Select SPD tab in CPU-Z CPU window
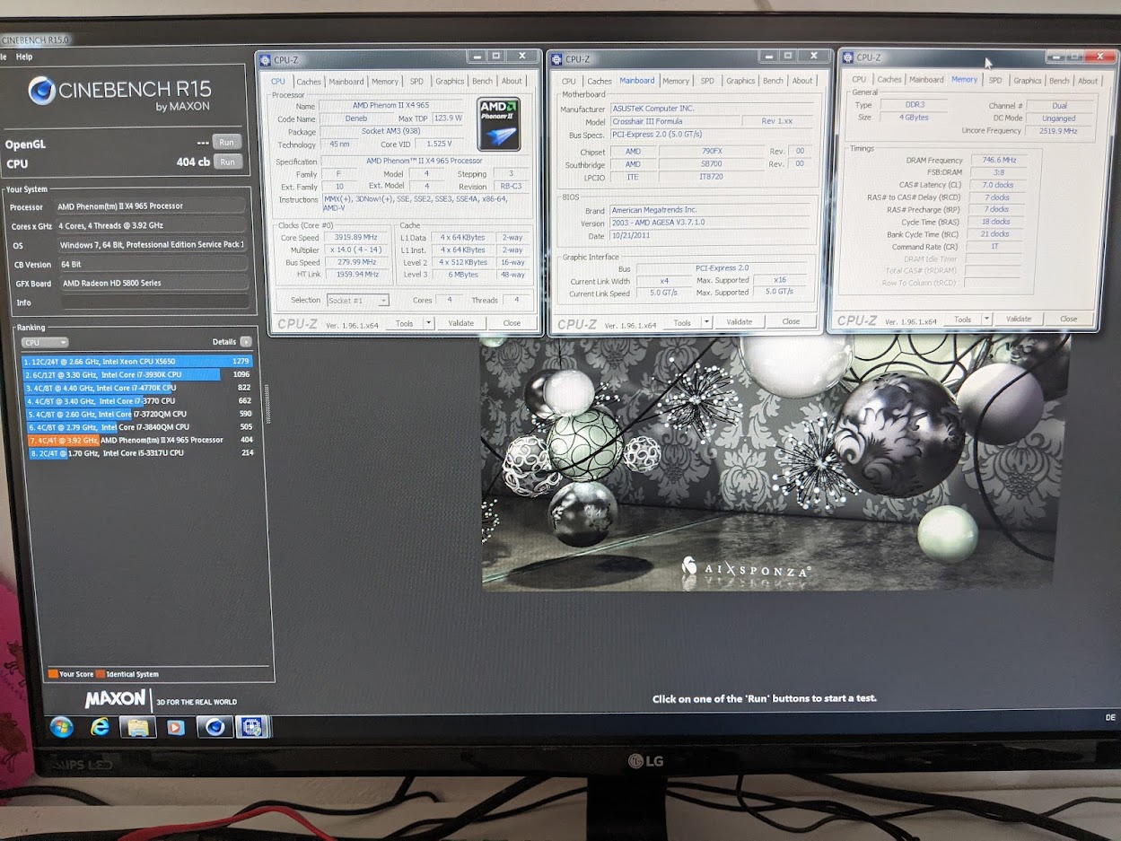The image size is (1121, 841). coord(416,82)
